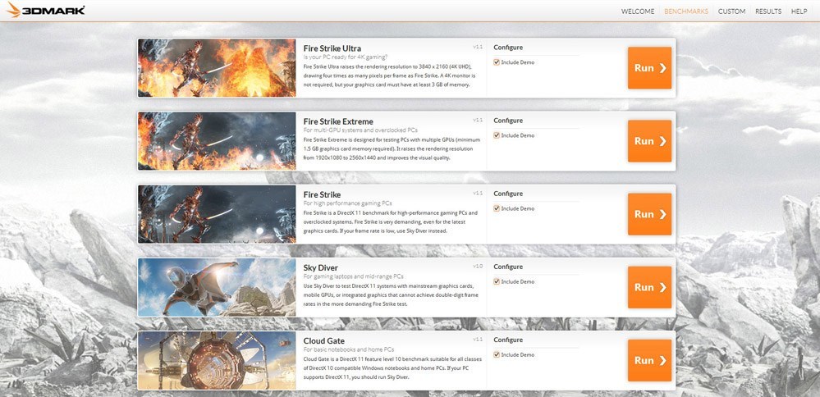The width and height of the screenshot is (820, 397).
Task: Run the Cloud Gate benchmark
Action: pos(649,360)
